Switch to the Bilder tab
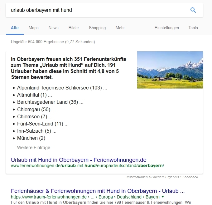The height and width of the screenshot is (205, 212). 74,28
